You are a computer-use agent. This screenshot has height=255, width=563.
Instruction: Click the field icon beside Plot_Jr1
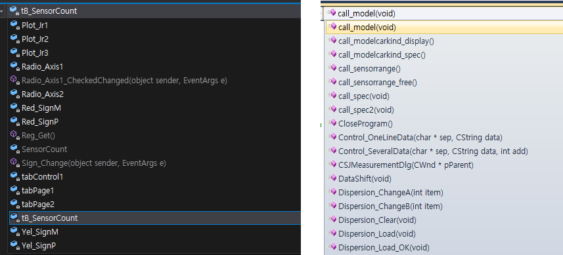pos(15,26)
